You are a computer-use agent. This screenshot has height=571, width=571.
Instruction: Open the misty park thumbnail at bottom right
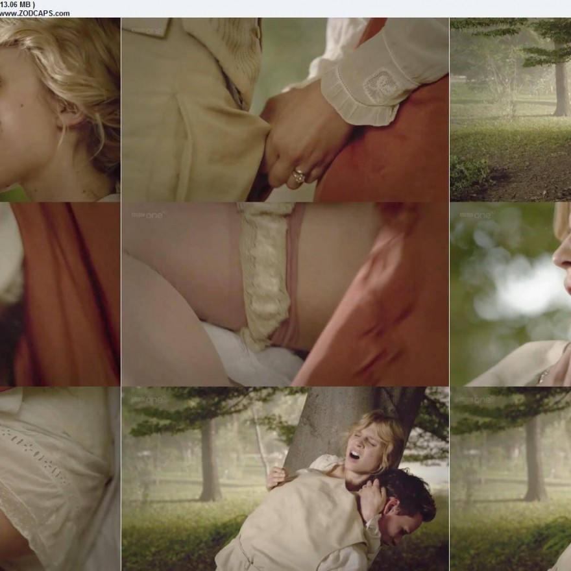510,479
